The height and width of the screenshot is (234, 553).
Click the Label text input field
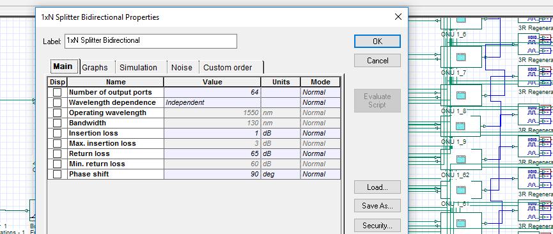(151, 41)
